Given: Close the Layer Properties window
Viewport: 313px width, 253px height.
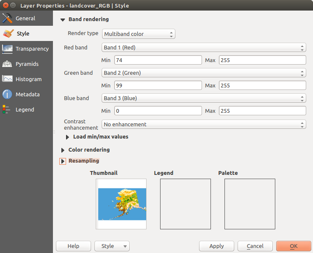Looking at the screenshot, I should pos(5,6).
